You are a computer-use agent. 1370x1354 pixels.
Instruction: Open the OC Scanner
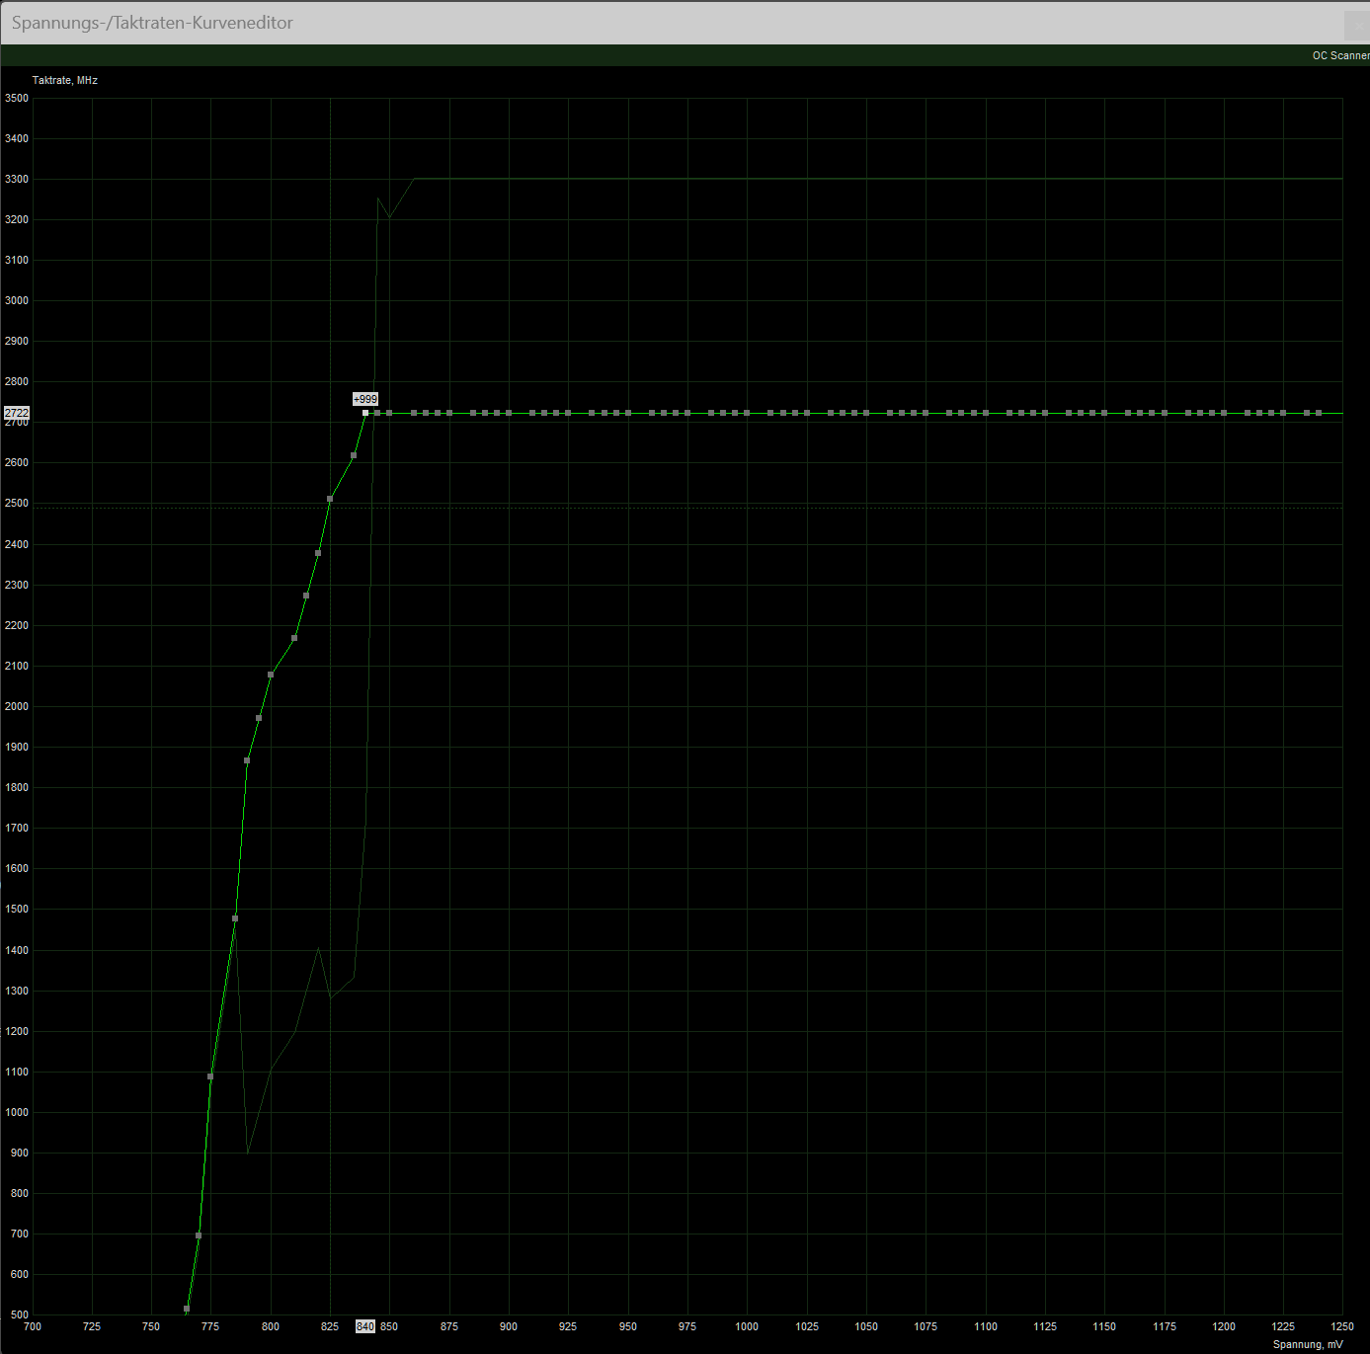pyautogui.click(x=1340, y=55)
